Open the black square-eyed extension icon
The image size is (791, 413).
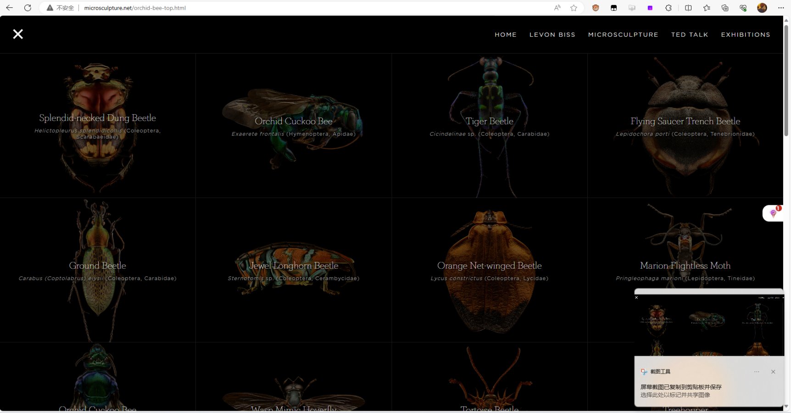click(613, 8)
